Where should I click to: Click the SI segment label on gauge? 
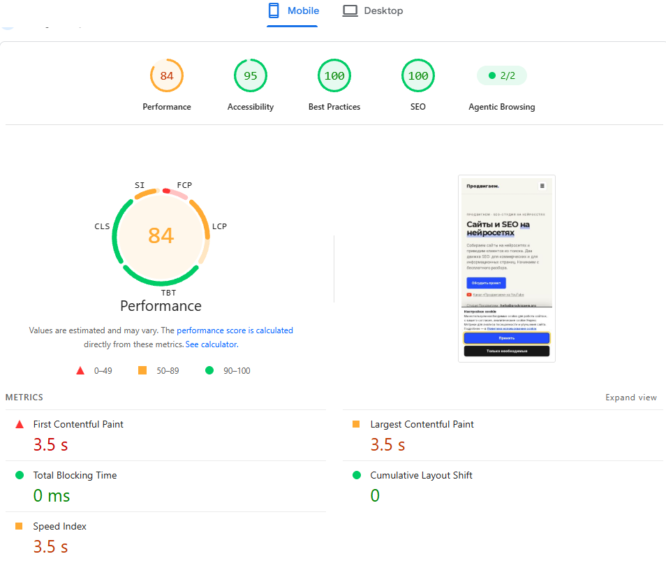pyautogui.click(x=140, y=185)
